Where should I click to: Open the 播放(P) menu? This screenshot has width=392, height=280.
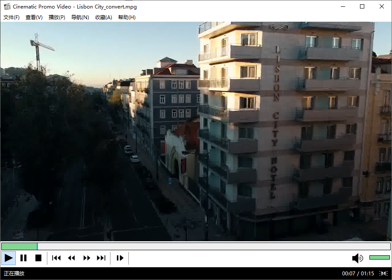click(x=57, y=17)
